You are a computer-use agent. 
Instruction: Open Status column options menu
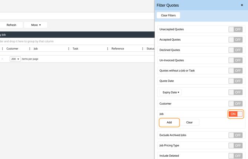[143, 49]
